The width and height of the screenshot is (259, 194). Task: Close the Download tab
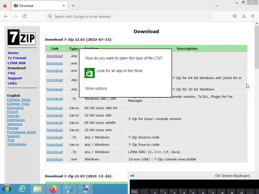click(x=64, y=6)
